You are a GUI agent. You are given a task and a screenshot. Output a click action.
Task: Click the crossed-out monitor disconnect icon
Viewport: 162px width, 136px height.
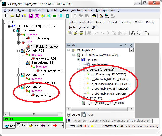[x=37, y=16]
